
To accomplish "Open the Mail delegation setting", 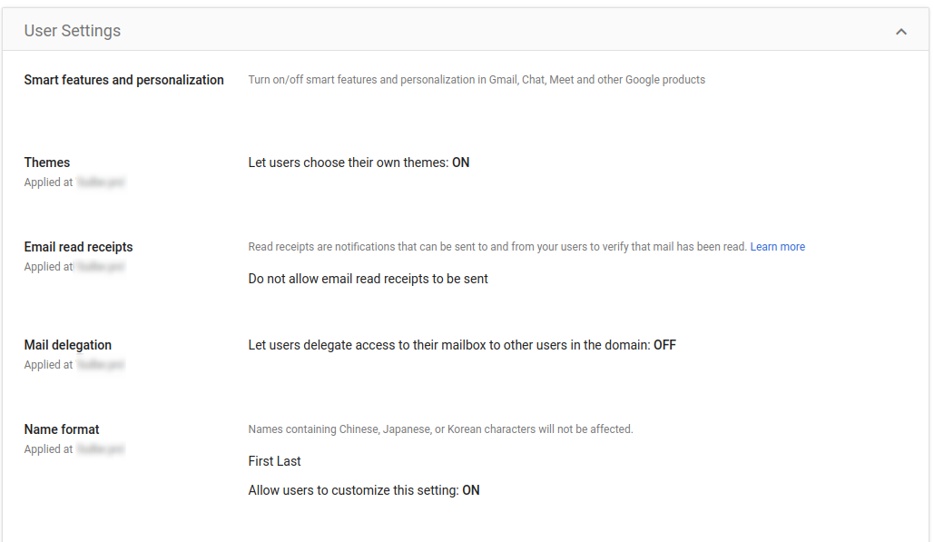I will point(68,344).
